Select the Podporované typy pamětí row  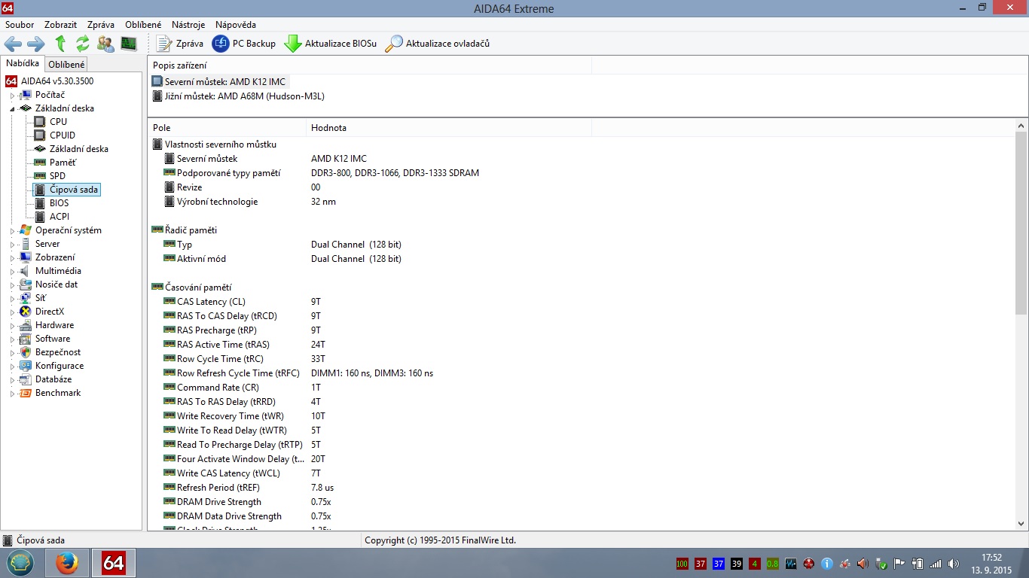click(x=582, y=173)
